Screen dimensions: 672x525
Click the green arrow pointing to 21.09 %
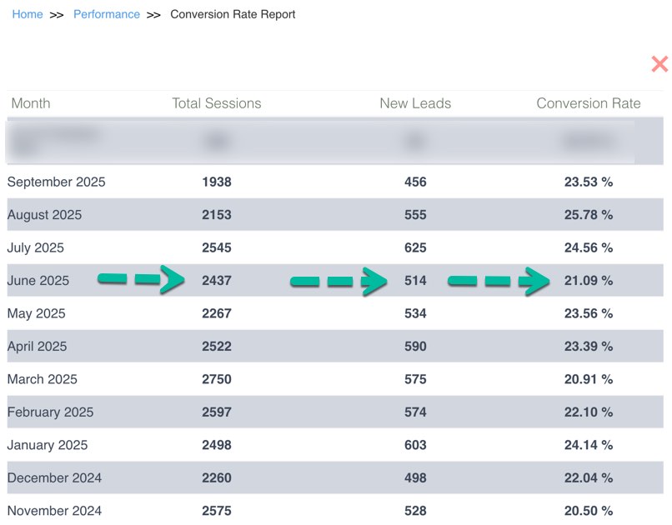pos(497,281)
